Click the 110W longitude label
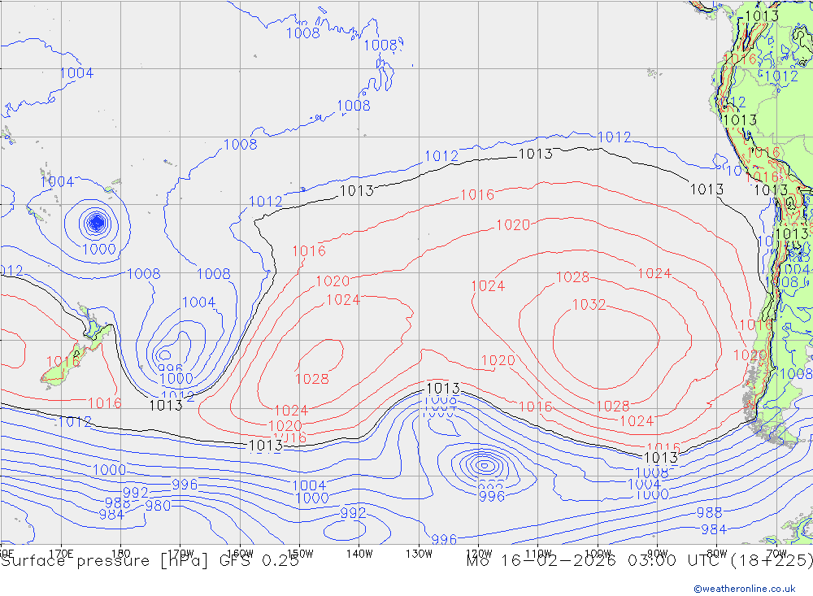 [x=538, y=554]
